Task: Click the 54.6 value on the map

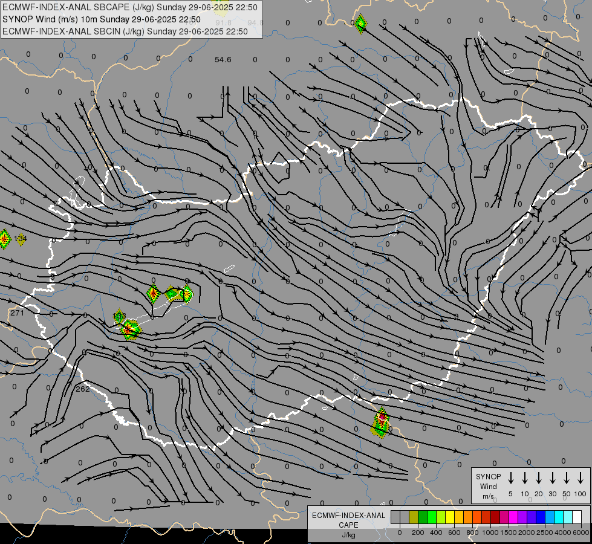Action: tap(223, 60)
